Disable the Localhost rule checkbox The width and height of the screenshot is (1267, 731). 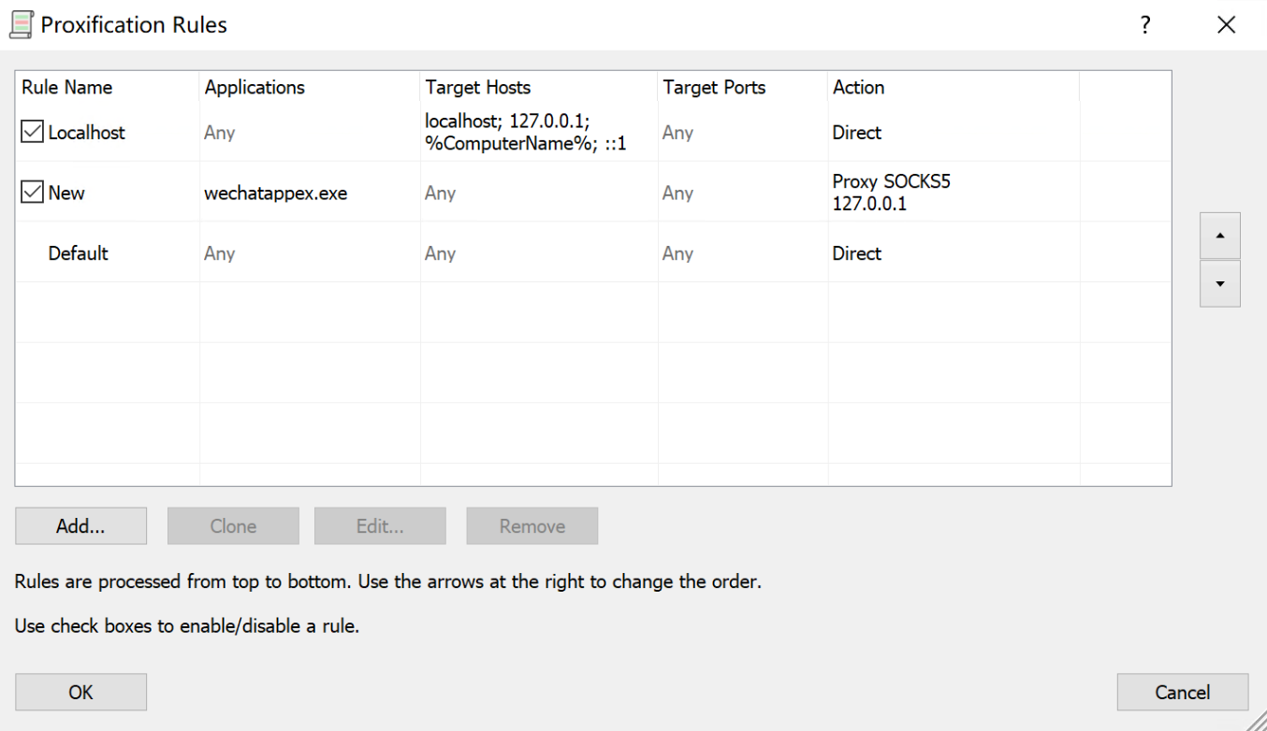pos(32,133)
